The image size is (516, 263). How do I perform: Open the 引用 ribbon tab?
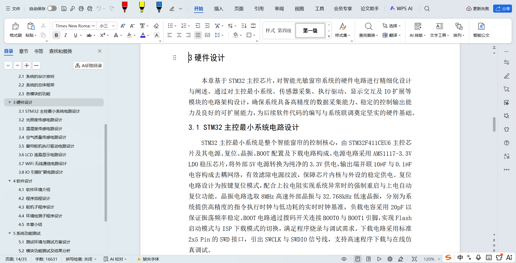point(259,9)
